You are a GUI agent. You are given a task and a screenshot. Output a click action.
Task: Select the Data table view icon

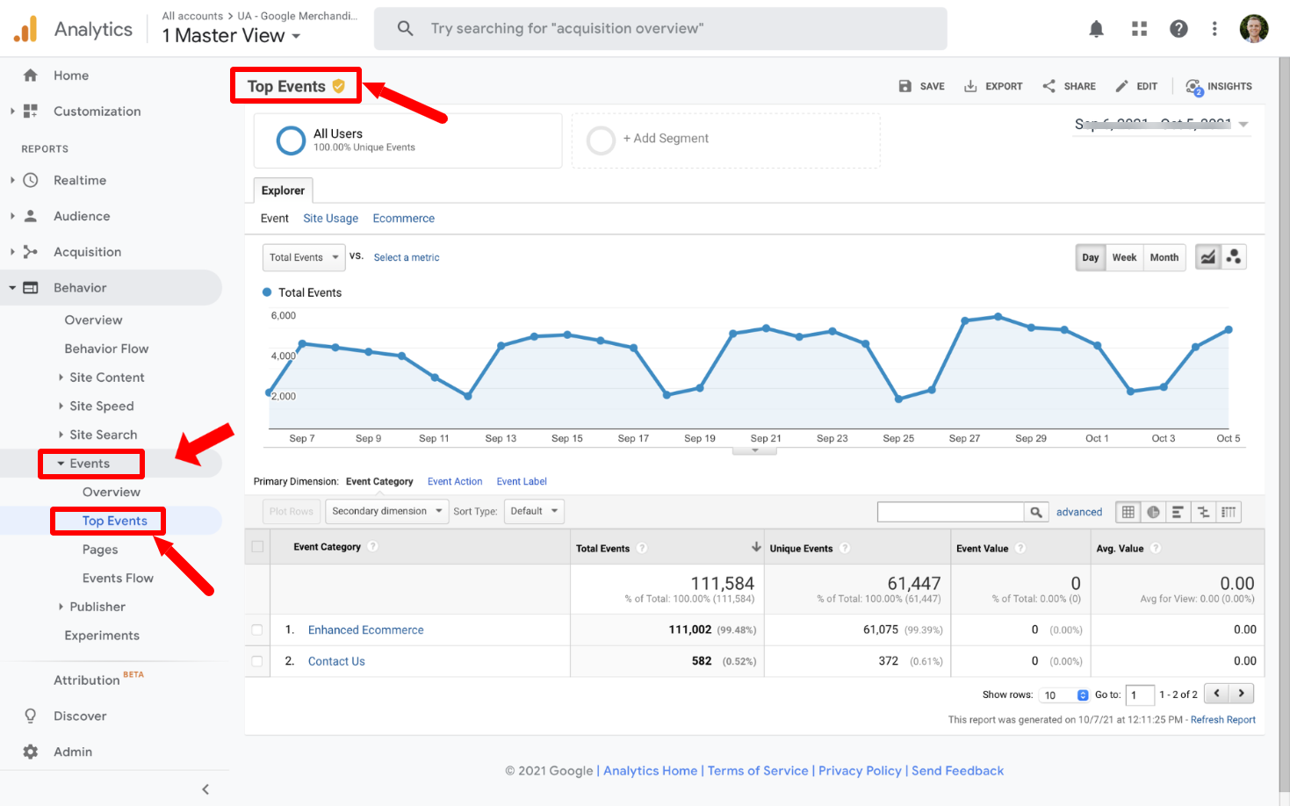tap(1128, 512)
